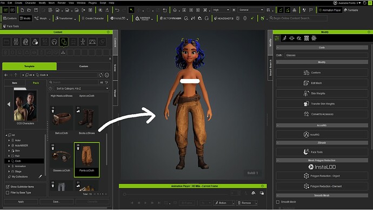Select the Actor content category icon
This screenshot has width=373, height=210.
point(16,42)
